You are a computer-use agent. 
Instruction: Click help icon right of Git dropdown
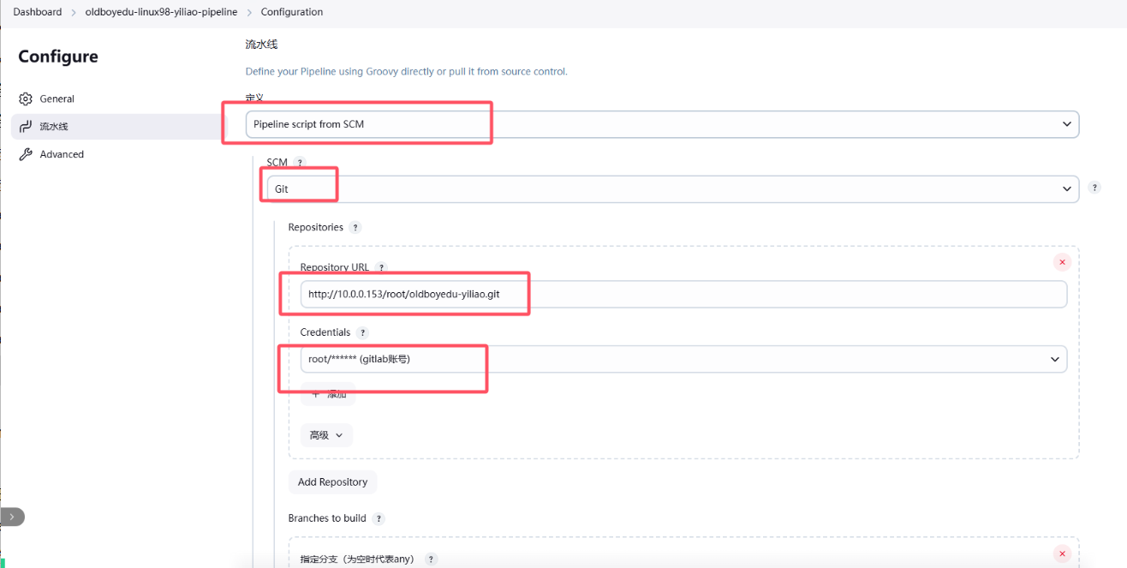(x=1094, y=188)
